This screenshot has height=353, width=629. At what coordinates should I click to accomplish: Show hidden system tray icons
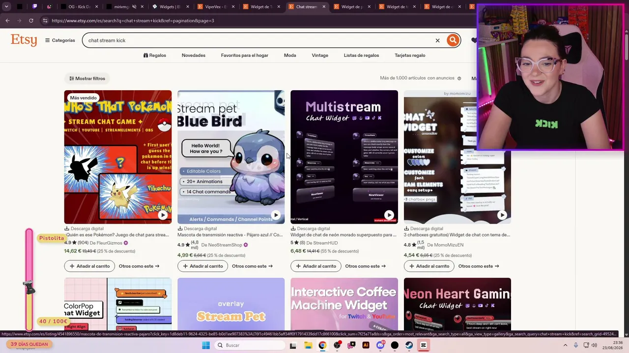[566, 345]
